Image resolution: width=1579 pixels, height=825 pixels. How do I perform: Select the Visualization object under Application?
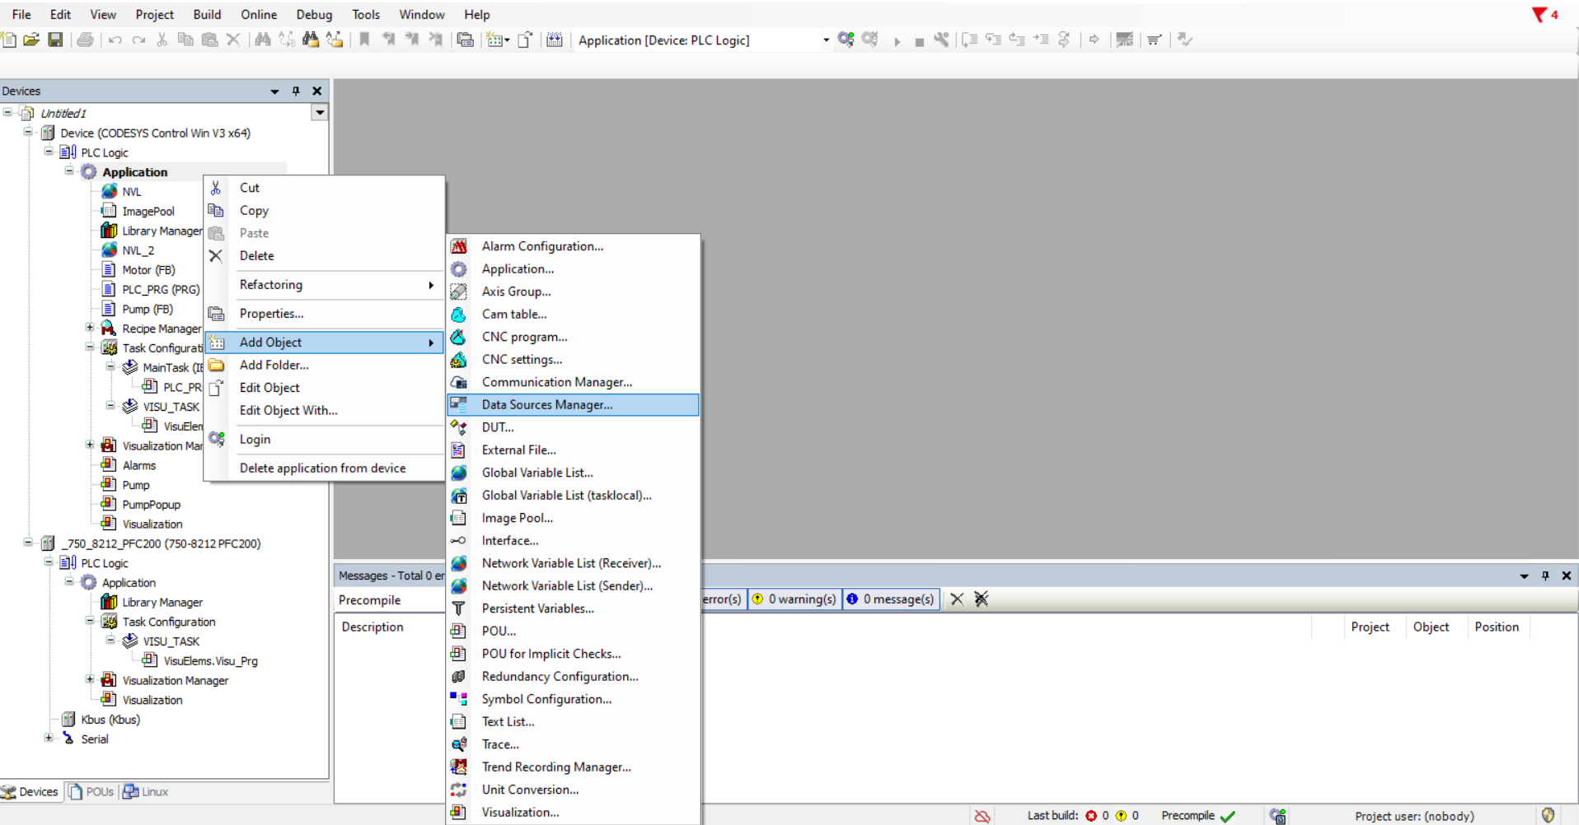pos(152,524)
